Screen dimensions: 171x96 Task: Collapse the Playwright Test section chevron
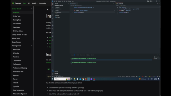coord(32,46)
